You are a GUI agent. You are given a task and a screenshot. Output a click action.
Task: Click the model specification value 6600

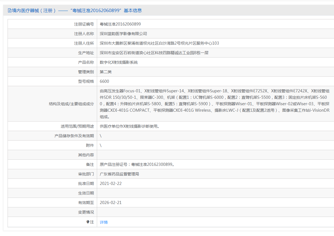(104, 81)
